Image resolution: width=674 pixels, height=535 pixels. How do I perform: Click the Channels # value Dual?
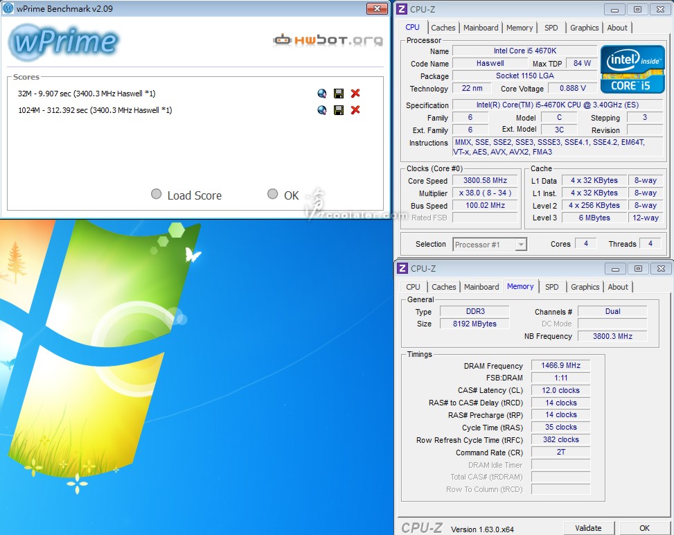[612, 311]
